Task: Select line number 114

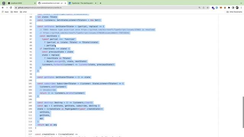Action: 30,125
